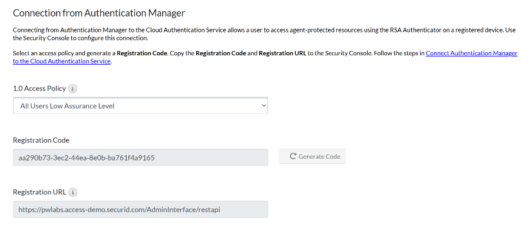Click the Registration Code label above the field
529x235 pixels.
tap(41, 140)
